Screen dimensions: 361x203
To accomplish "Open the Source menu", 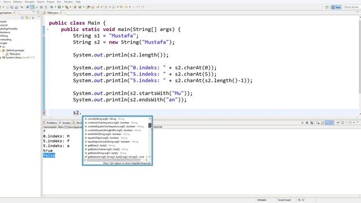I will tap(7, 2).
